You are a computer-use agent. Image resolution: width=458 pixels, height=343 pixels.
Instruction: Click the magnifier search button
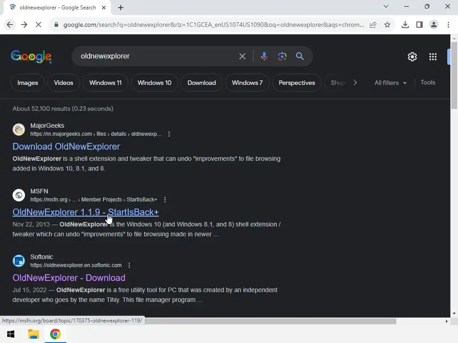(300, 56)
